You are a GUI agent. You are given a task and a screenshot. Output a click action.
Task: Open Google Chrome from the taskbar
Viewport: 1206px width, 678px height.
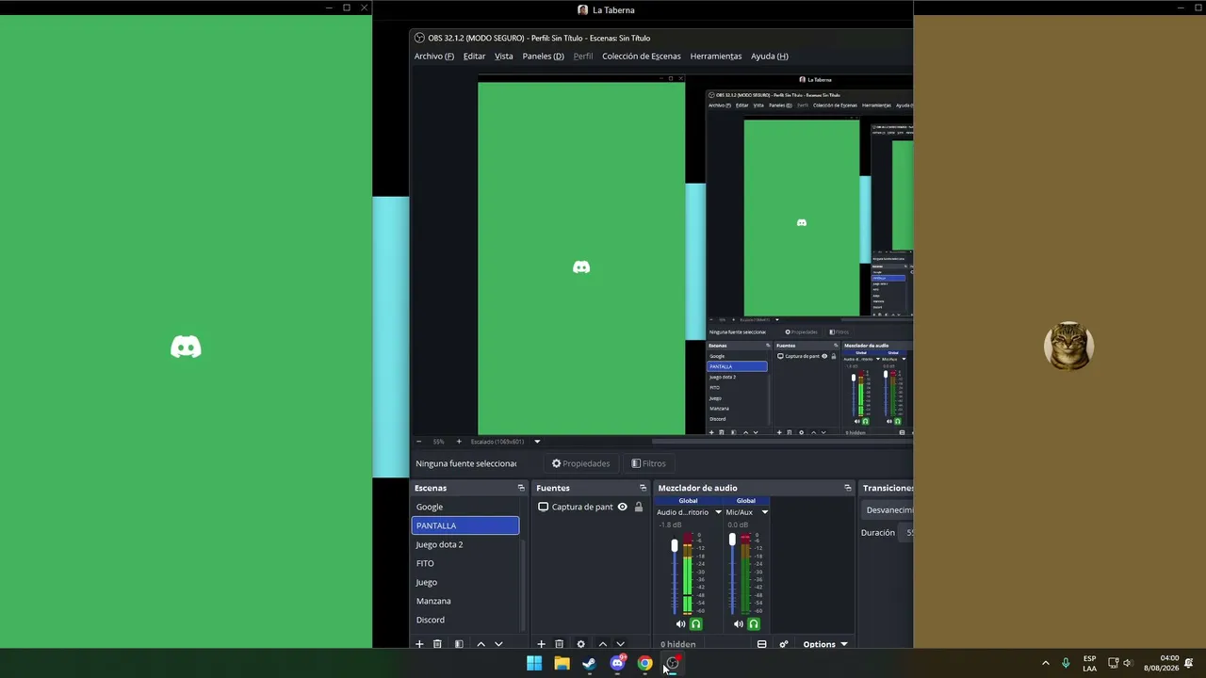(644, 663)
